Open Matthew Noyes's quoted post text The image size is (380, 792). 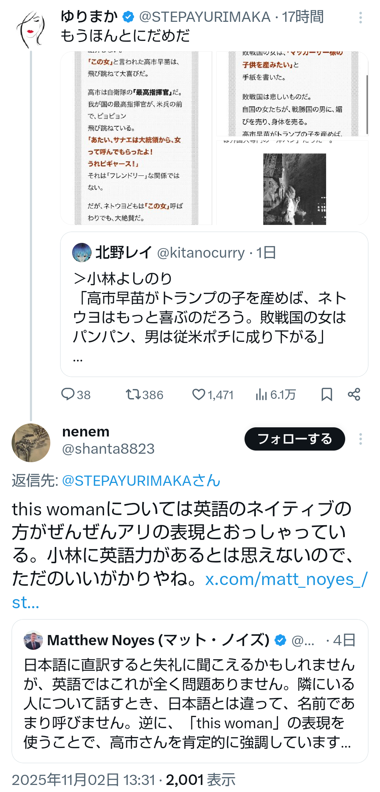coord(189,703)
